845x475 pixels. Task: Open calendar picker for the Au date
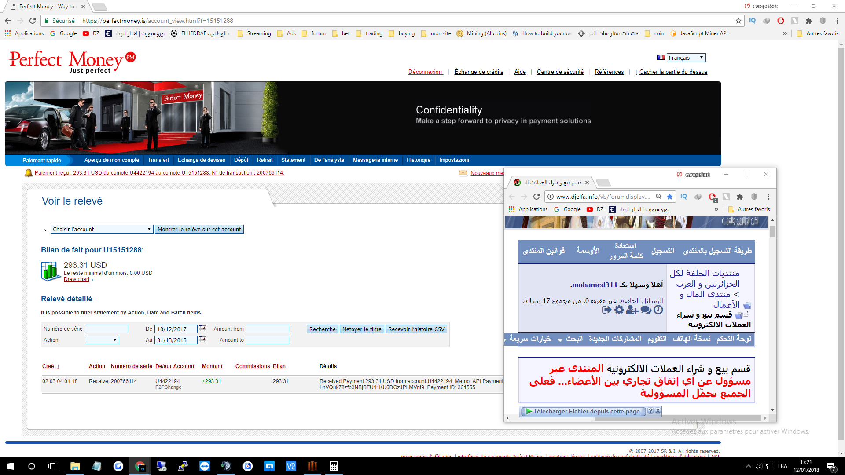pyautogui.click(x=202, y=339)
